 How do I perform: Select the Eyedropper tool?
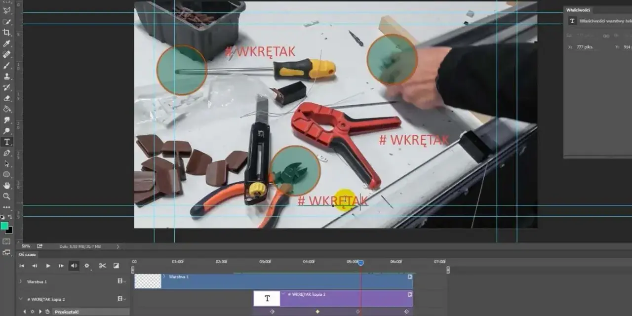coord(7,43)
